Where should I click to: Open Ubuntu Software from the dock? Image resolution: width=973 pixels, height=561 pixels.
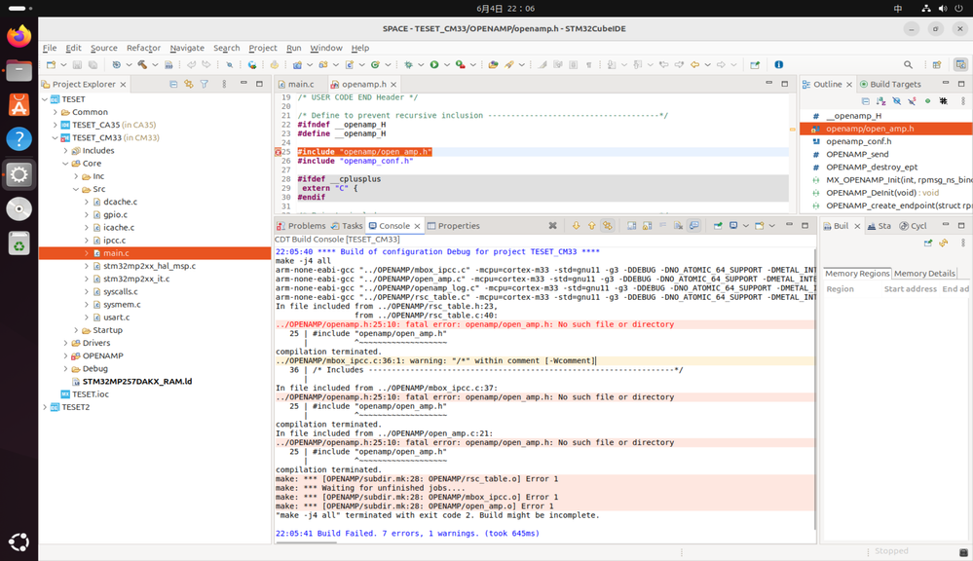pyautogui.click(x=19, y=105)
